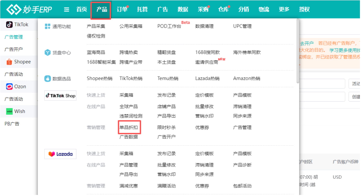Select 广告管理 in the left sidebar

[x=14, y=37]
